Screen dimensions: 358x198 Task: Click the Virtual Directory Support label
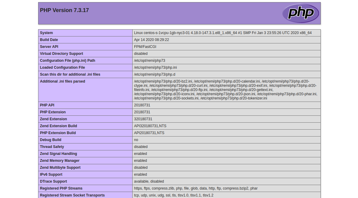[x=61, y=54]
